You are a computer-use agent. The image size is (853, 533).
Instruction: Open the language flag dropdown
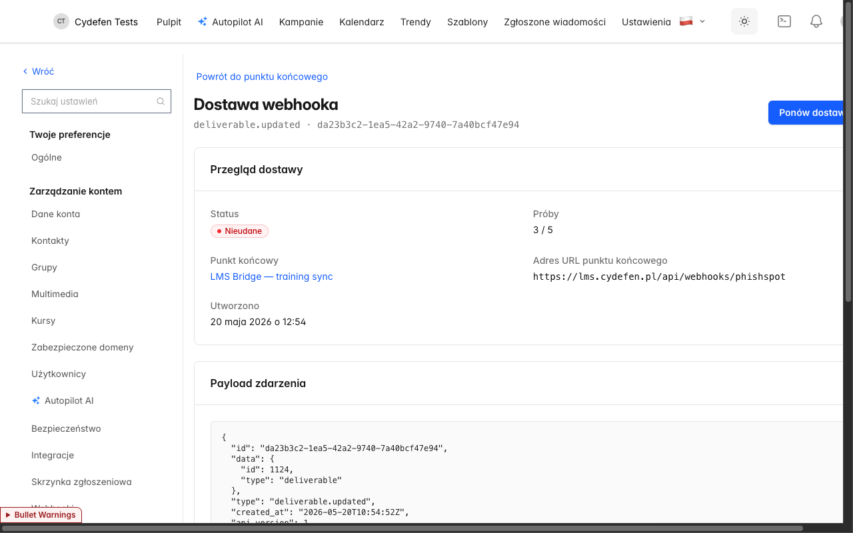[x=692, y=21]
